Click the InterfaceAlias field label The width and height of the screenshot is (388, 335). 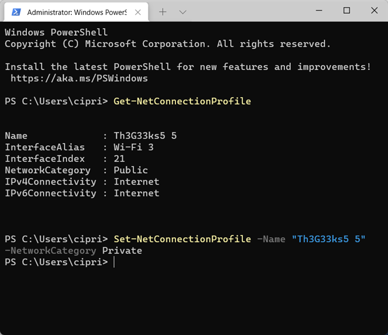click(x=45, y=147)
